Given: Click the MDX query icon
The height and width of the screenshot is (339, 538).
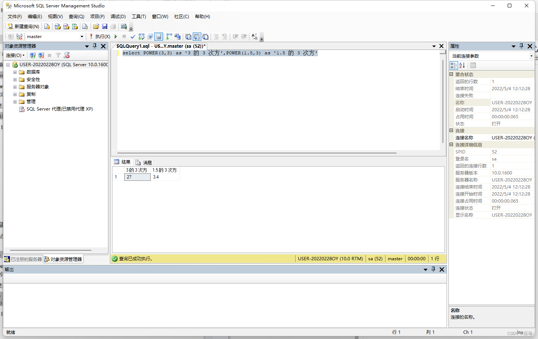Looking at the screenshot, I should 57,26.
